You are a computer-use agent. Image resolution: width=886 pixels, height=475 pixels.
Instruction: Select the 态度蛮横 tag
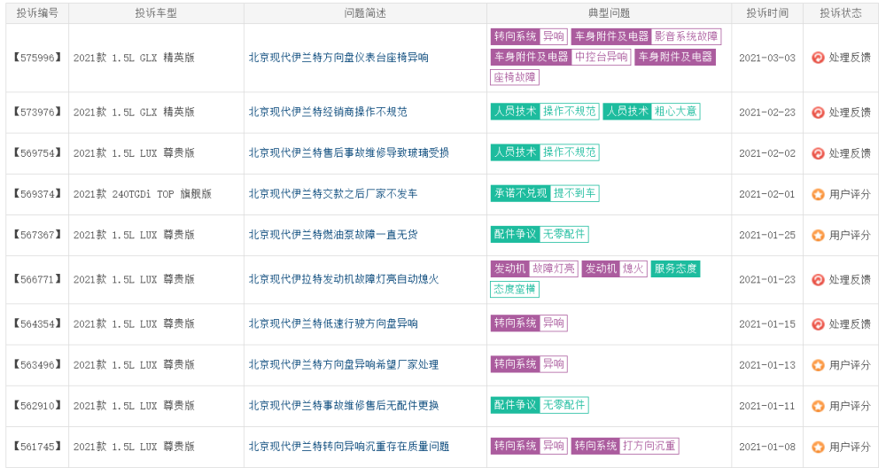tap(515, 289)
